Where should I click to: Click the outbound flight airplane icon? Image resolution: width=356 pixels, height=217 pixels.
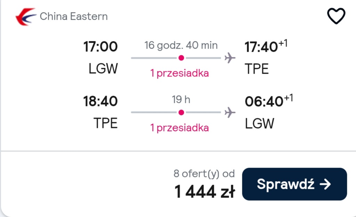(230, 58)
